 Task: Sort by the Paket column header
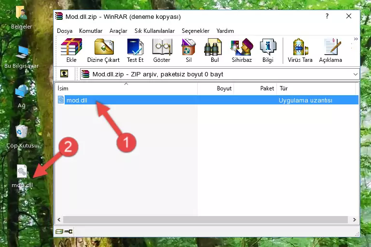coord(255,88)
